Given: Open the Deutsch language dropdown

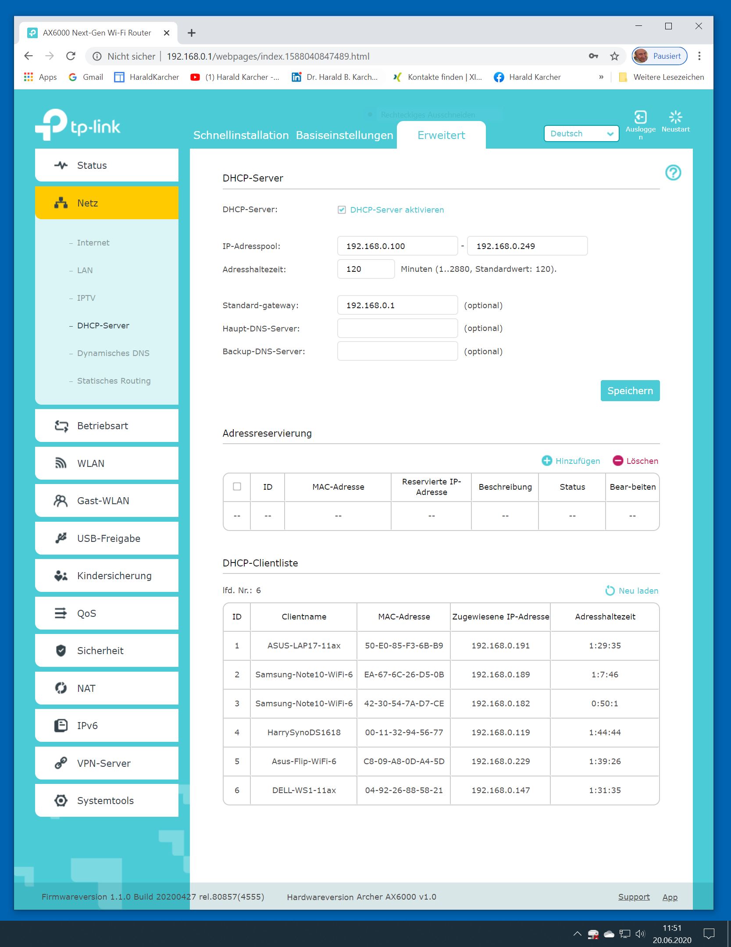Looking at the screenshot, I should coord(581,134).
